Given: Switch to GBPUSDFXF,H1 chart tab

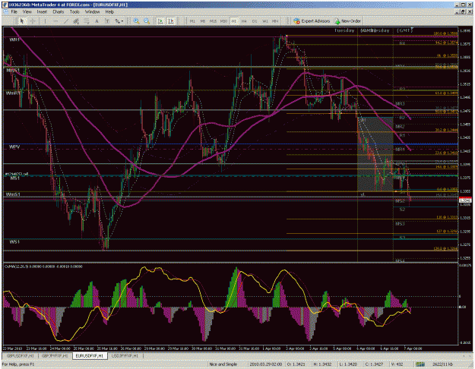Looking at the screenshot, I should coord(21,355).
